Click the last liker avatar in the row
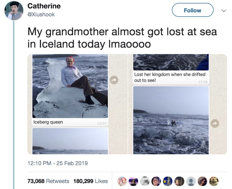The height and width of the screenshot is (189, 232). [x=214, y=181]
